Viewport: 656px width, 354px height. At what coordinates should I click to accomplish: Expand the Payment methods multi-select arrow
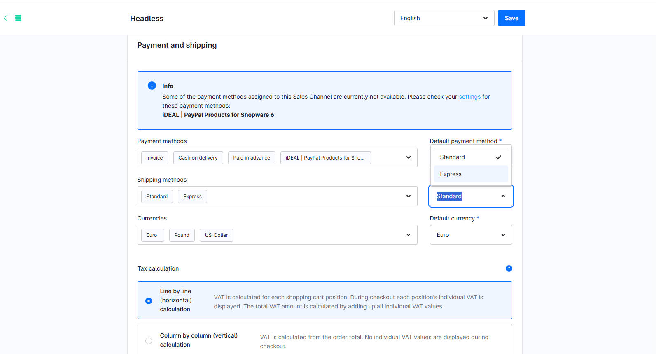click(x=409, y=157)
